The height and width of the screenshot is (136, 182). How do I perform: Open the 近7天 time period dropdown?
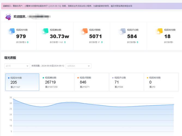coord(17,66)
